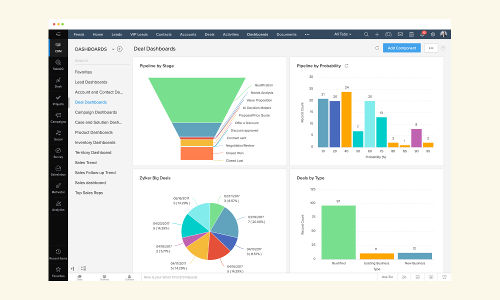Open Survey from the left sidebar
The image size is (500, 300).
point(58,152)
